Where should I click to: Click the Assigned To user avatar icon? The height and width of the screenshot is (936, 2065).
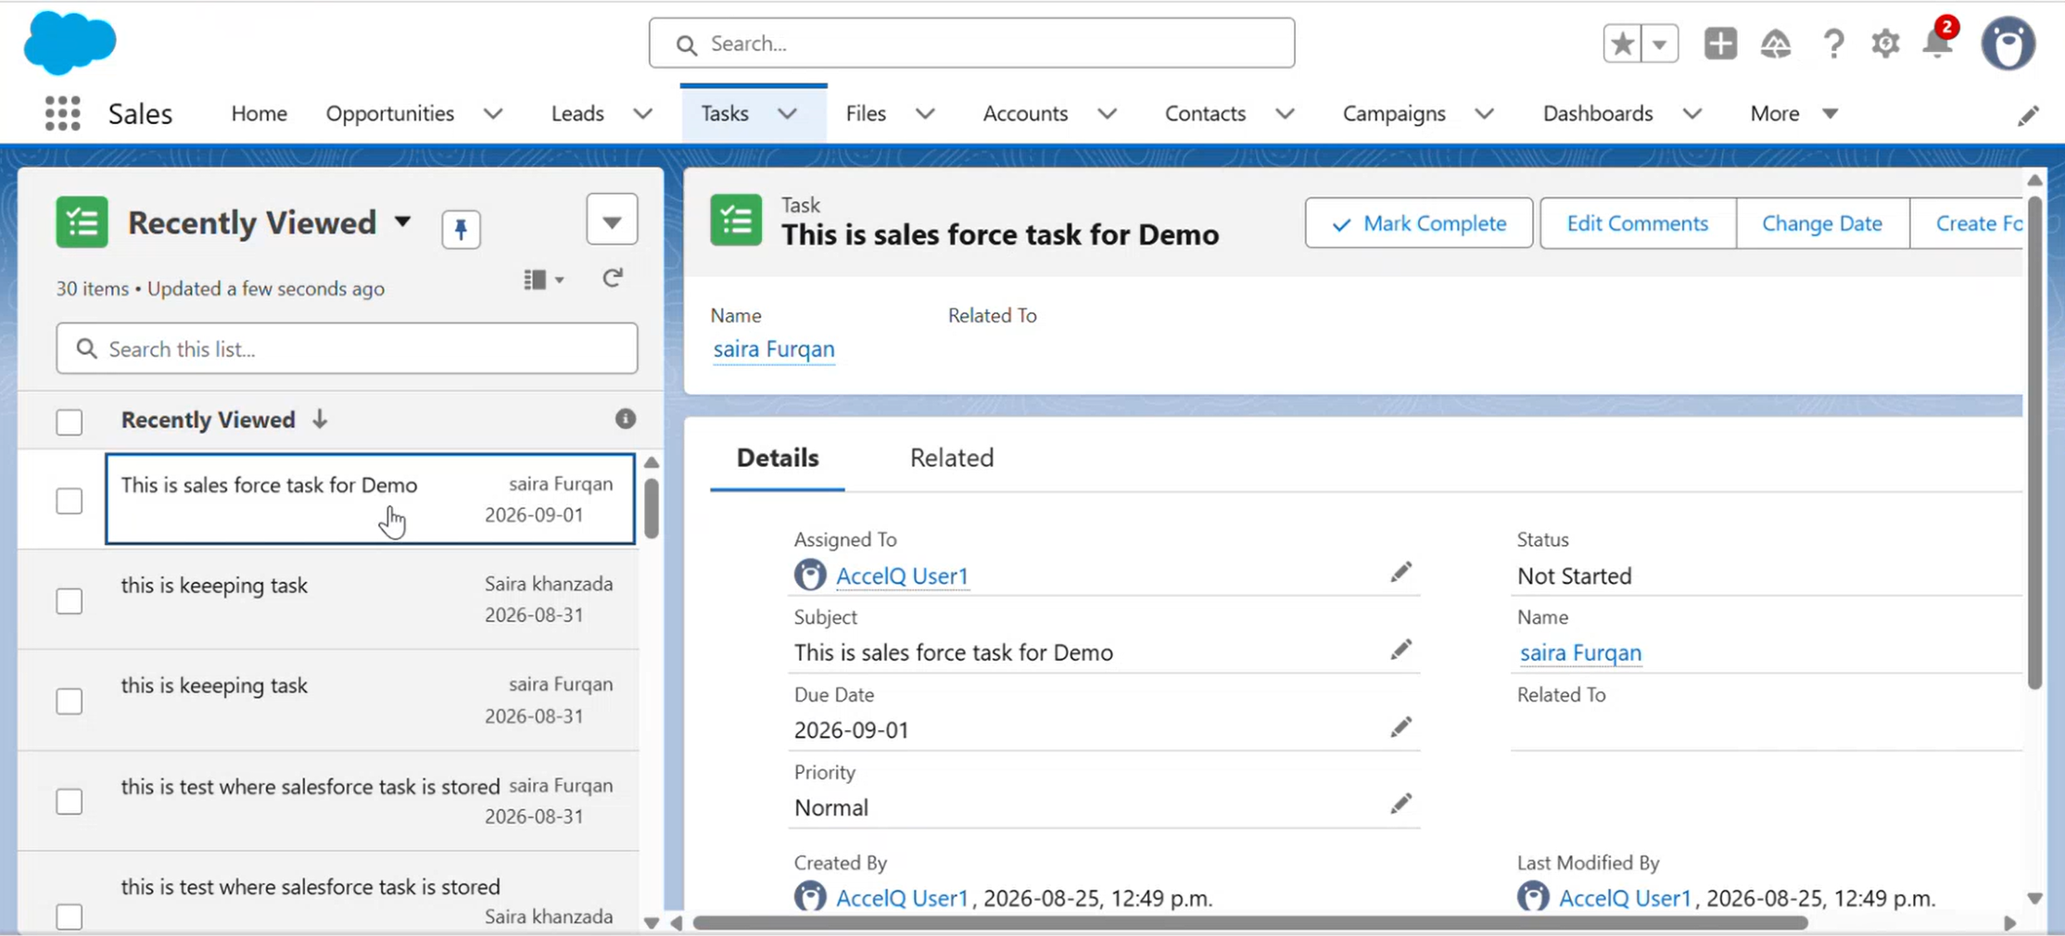pyautogui.click(x=810, y=575)
